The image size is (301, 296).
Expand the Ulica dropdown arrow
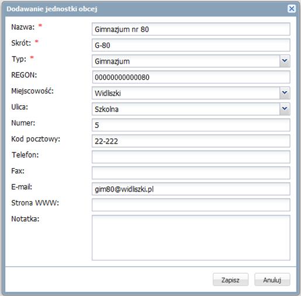[x=285, y=109]
